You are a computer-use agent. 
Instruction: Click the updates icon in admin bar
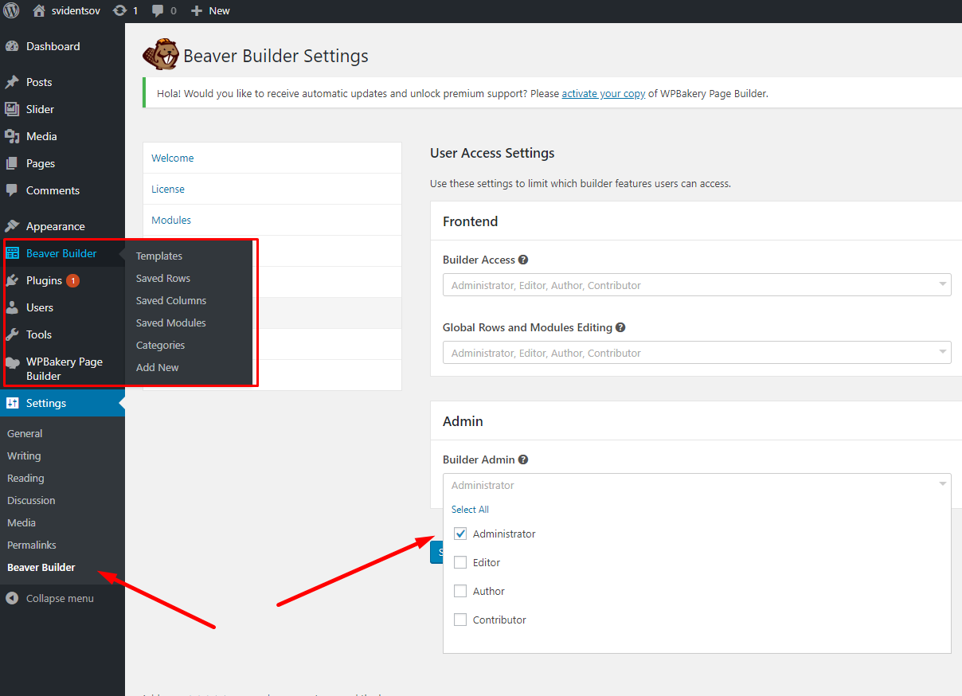(x=120, y=10)
